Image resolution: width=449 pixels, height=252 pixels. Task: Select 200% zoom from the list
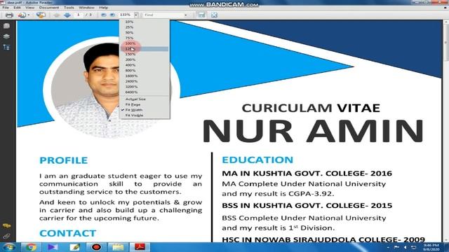click(145, 59)
